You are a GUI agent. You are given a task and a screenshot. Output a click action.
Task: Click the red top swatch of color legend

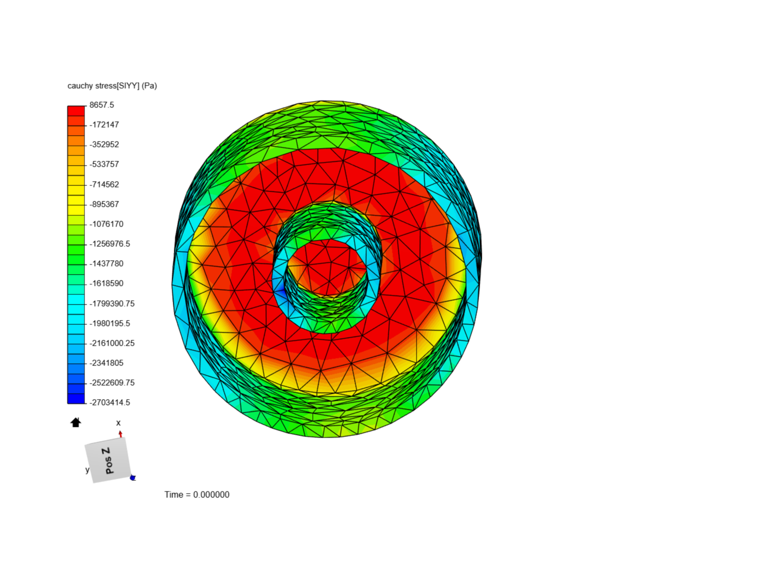pyautogui.click(x=76, y=111)
